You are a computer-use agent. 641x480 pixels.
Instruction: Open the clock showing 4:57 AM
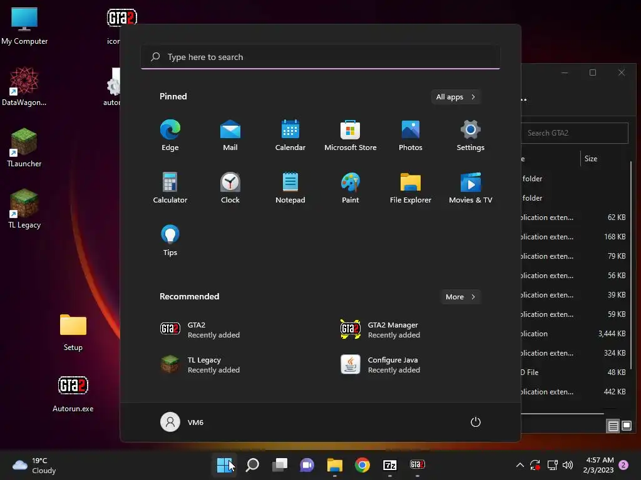point(598,465)
